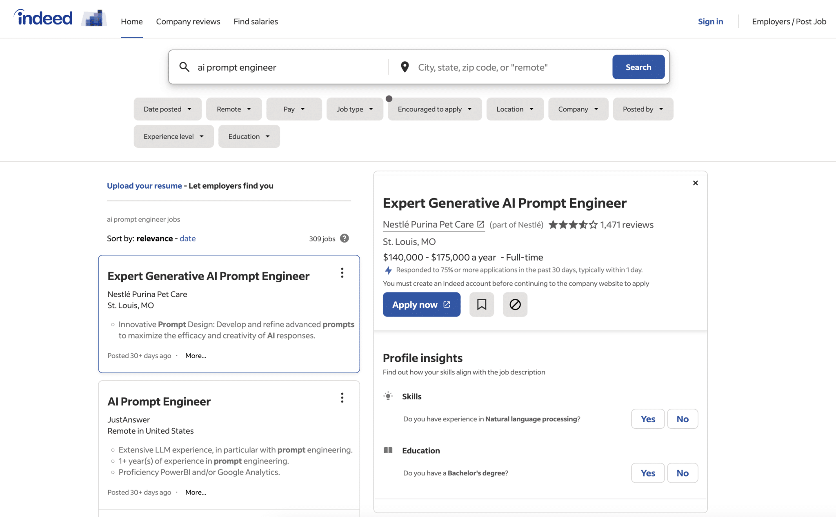The width and height of the screenshot is (836, 517).
Task: Save the Nestlé job with the bookmark icon
Action: pyautogui.click(x=482, y=304)
